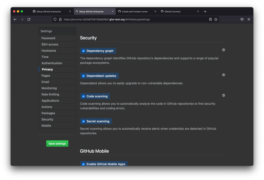Open Rate limiting settings in sidebar
This screenshot has height=180, width=264.
click(x=57, y=94)
